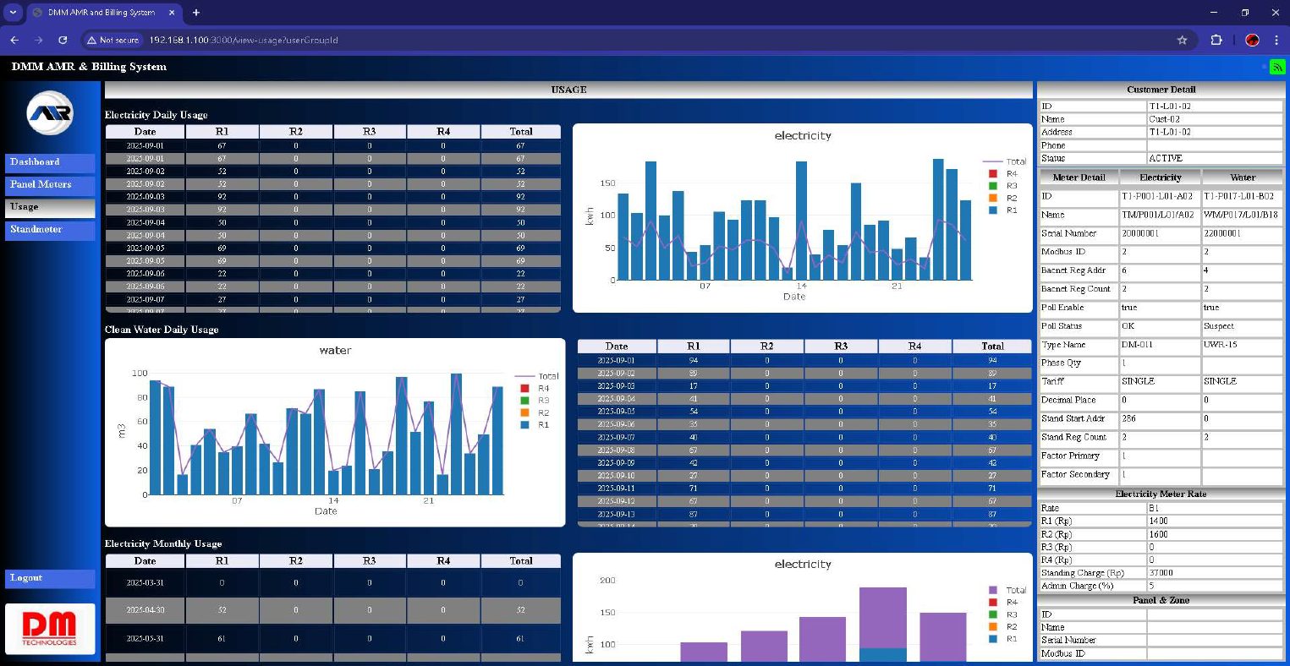Click the R1 (Rp) rate value 1400

(1215, 521)
